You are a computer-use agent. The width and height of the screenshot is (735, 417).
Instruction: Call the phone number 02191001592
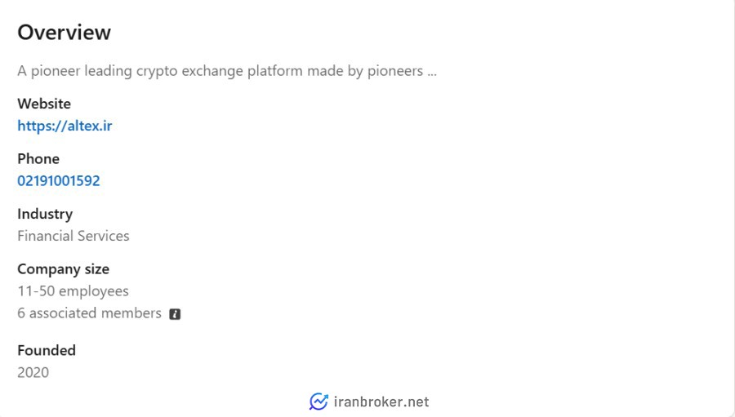(59, 180)
